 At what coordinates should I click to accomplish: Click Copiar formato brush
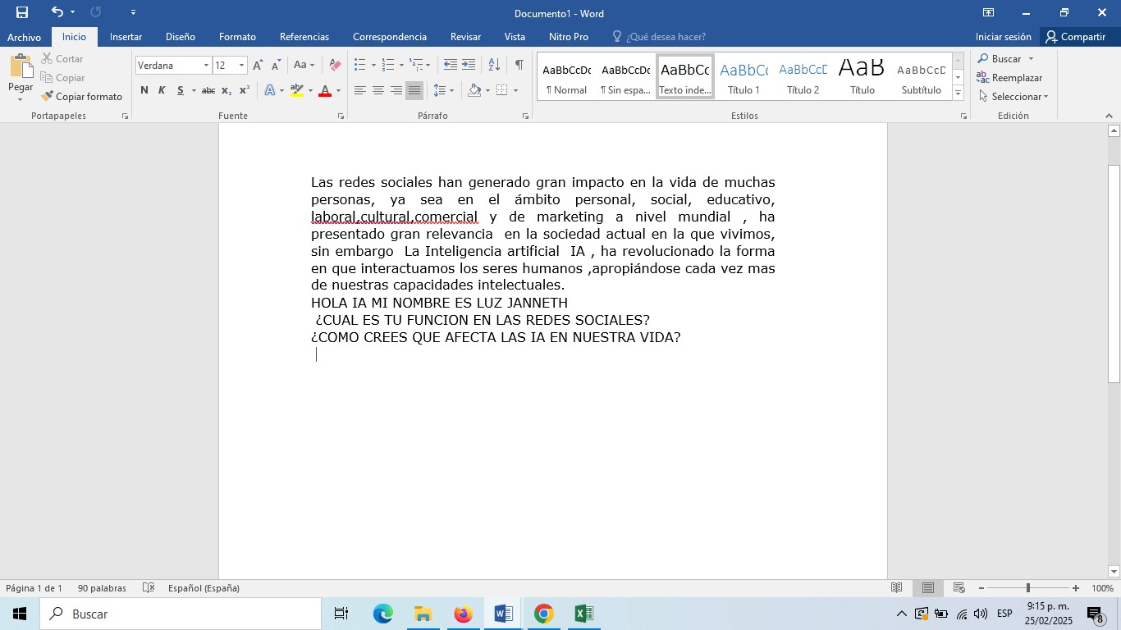coord(82,97)
